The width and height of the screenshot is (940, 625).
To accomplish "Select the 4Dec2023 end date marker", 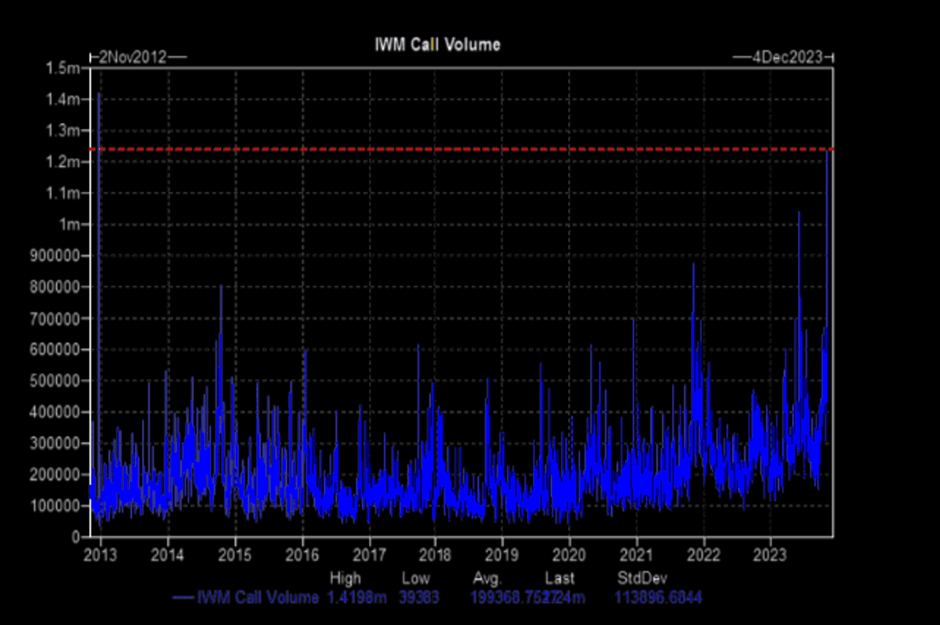I will point(787,57).
